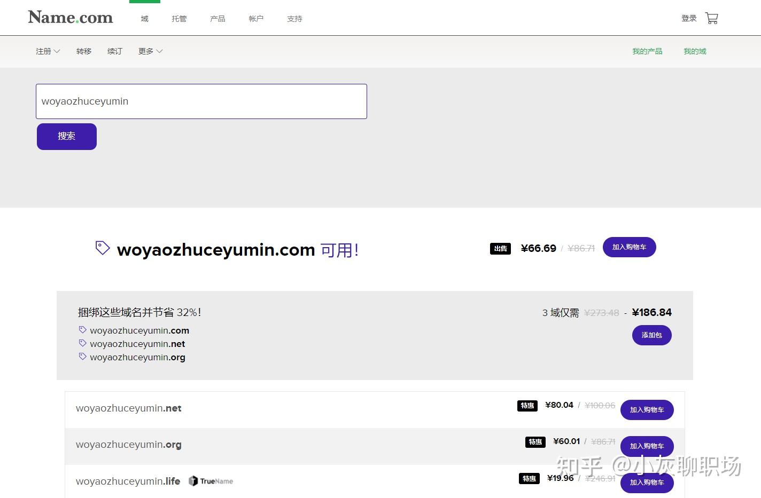Image resolution: width=761 pixels, height=498 pixels.
Task: Expand the 更多 dropdown menu
Action: tap(150, 51)
